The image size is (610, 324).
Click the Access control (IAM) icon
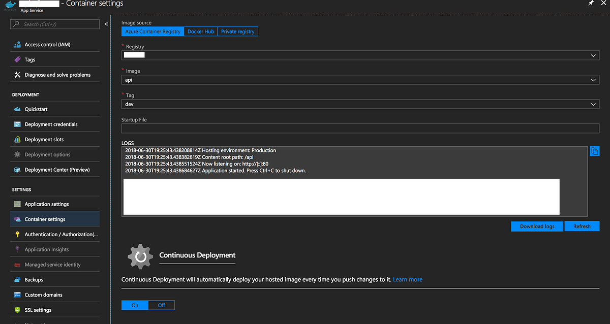point(17,45)
